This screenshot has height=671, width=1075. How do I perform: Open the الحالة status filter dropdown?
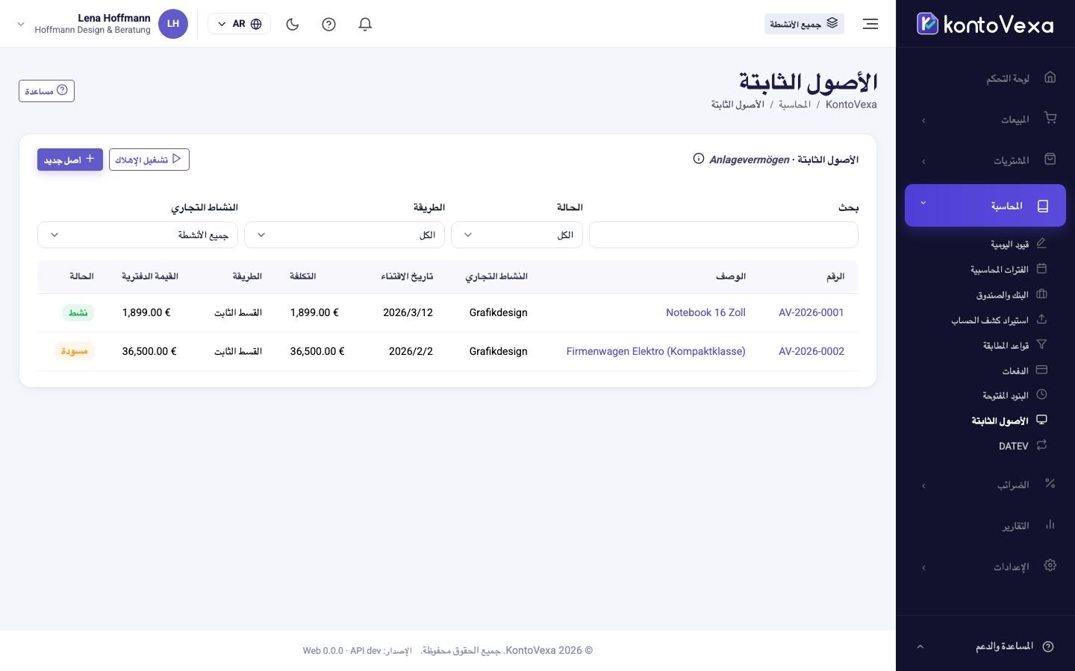tap(517, 235)
